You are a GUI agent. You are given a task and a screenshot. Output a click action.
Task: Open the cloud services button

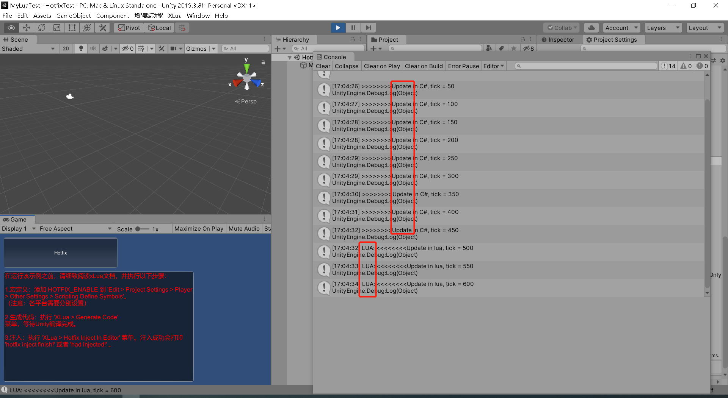[591, 28]
